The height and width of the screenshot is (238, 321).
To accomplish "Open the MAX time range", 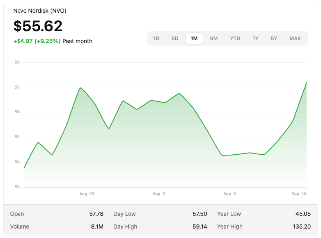I will [x=295, y=39].
